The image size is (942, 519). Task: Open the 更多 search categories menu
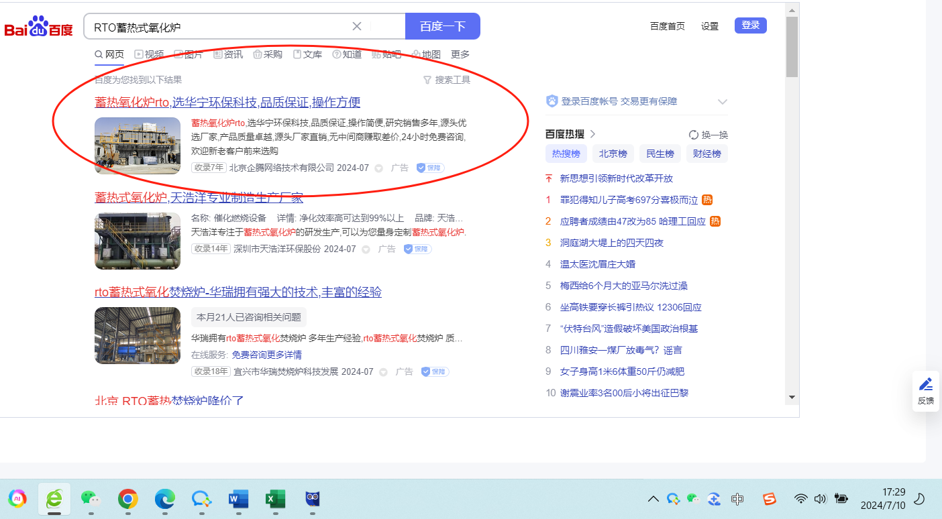coord(460,54)
